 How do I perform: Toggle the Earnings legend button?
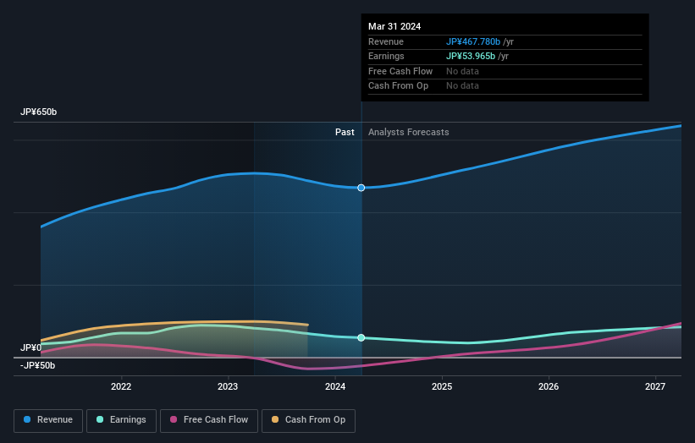tap(121, 420)
